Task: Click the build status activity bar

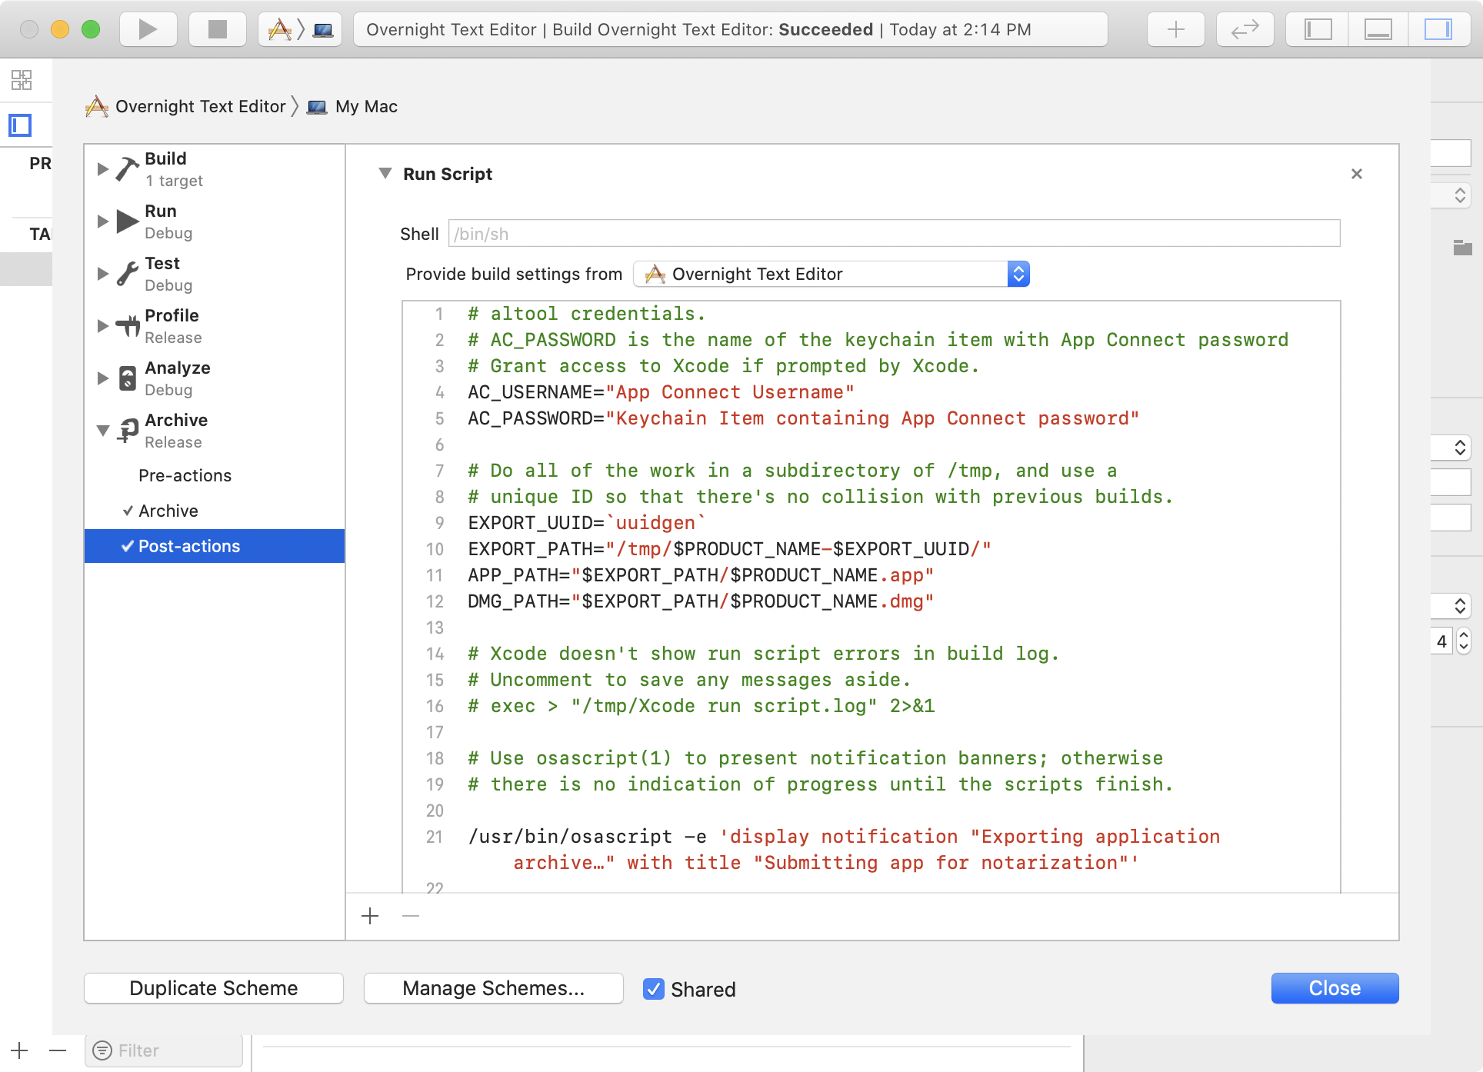Action: [731, 29]
